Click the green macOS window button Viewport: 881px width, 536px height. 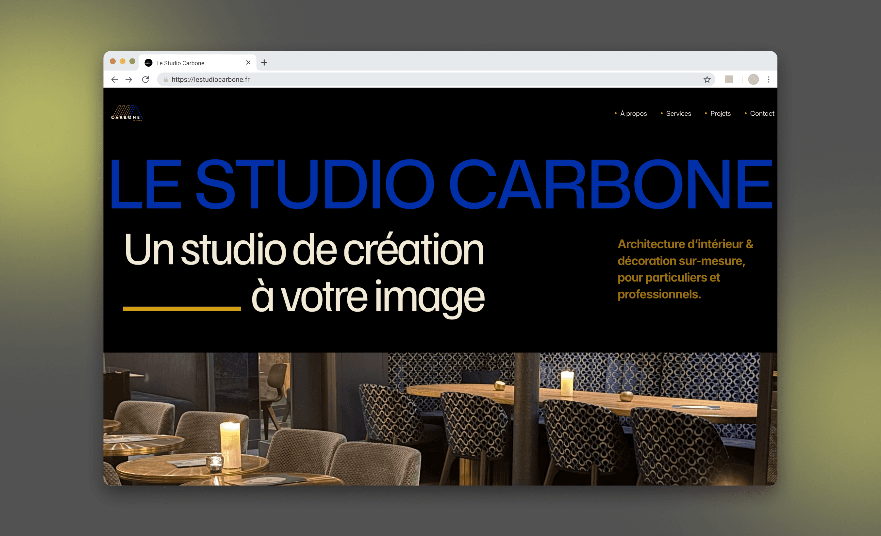[x=132, y=61]
